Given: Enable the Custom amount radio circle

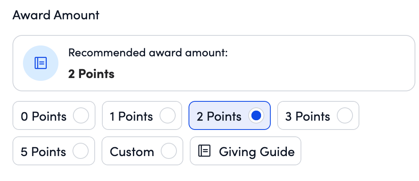Looking at the screenshot, I should 168,151.
